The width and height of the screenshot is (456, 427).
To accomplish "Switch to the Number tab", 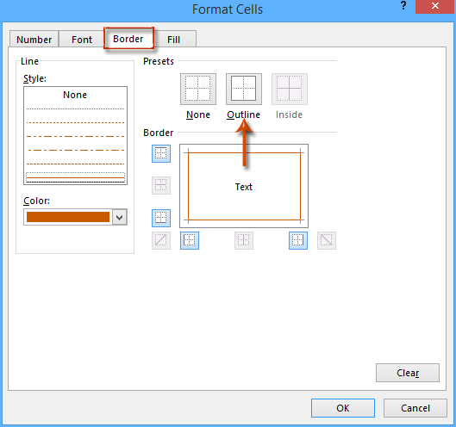I will coord(34,40).
